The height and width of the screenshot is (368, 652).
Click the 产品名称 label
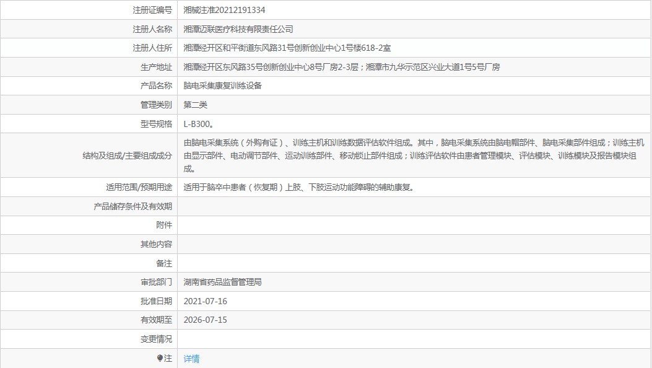156,85
